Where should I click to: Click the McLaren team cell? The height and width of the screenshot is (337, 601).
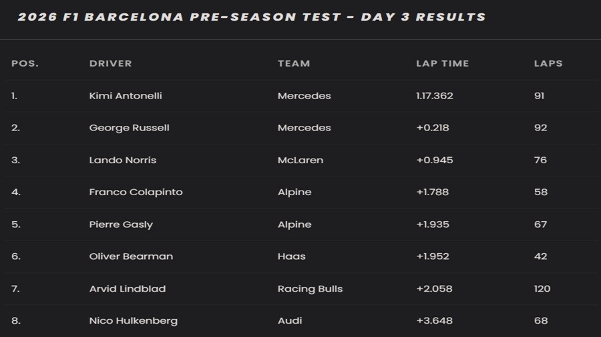coord(300,160)
